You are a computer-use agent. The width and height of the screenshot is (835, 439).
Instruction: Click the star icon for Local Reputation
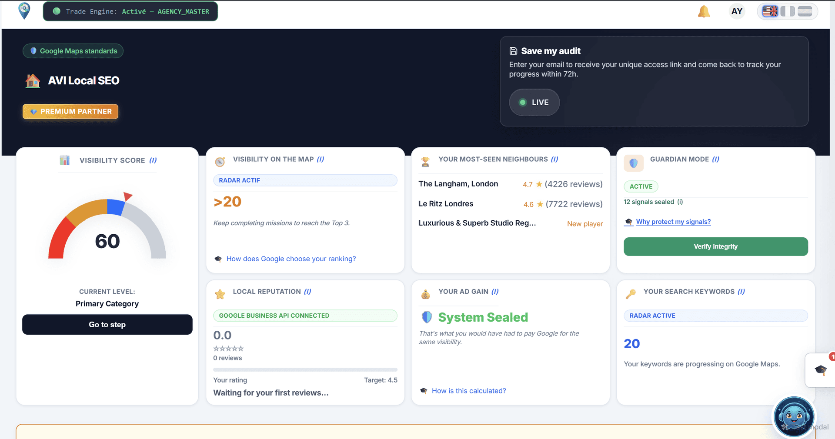point(220,294)
